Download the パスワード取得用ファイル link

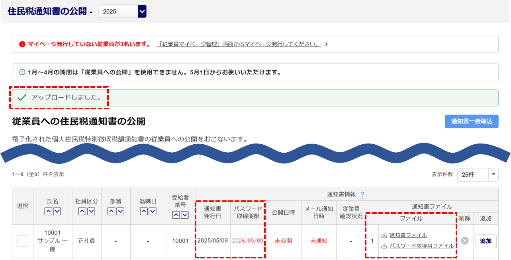tap(421, 246)
